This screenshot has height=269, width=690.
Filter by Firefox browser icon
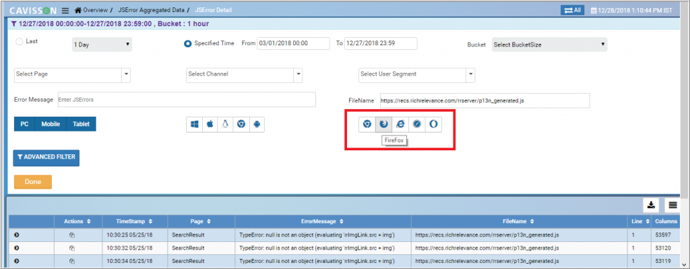point(383,125)
